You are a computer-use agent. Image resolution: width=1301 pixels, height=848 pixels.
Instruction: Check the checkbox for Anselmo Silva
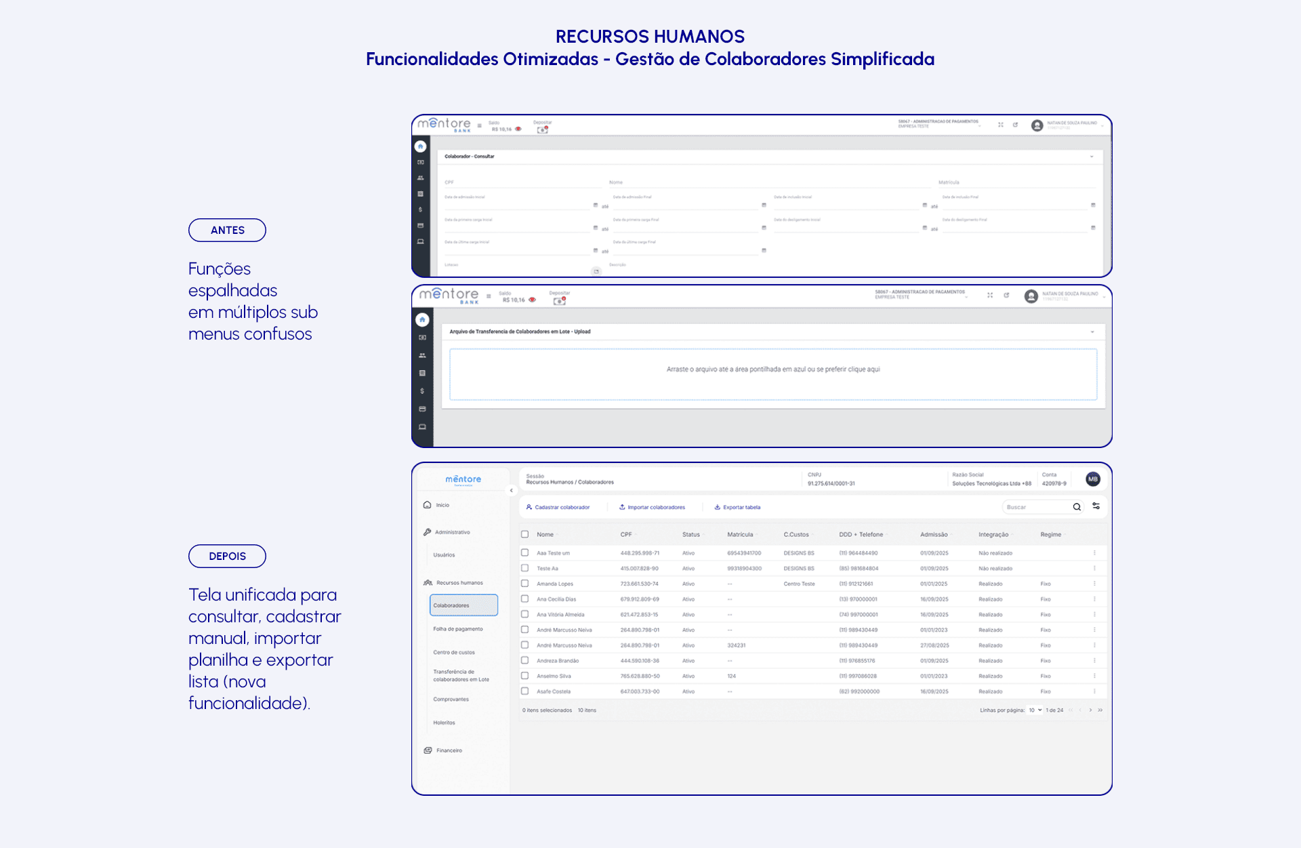tap(524, 676)
